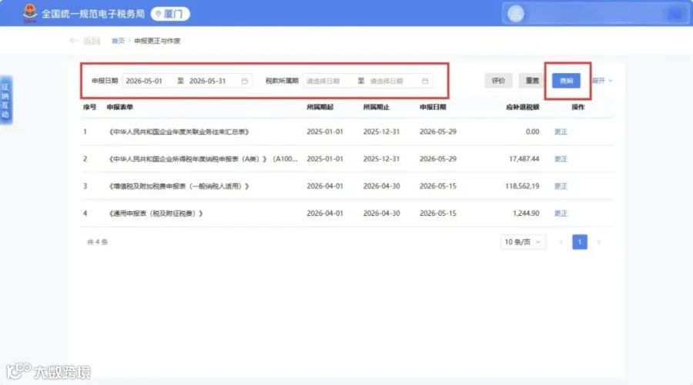Click the 评价 button
The height and width of the screenshot is (385, 693).
(498, 81)
